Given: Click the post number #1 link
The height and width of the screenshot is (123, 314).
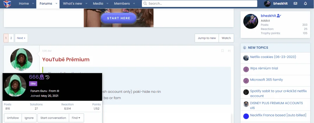Looking at the screenshot, I should tap(229, 51).
